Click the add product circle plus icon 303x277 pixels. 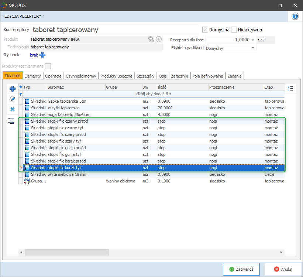tap(159, 39)
